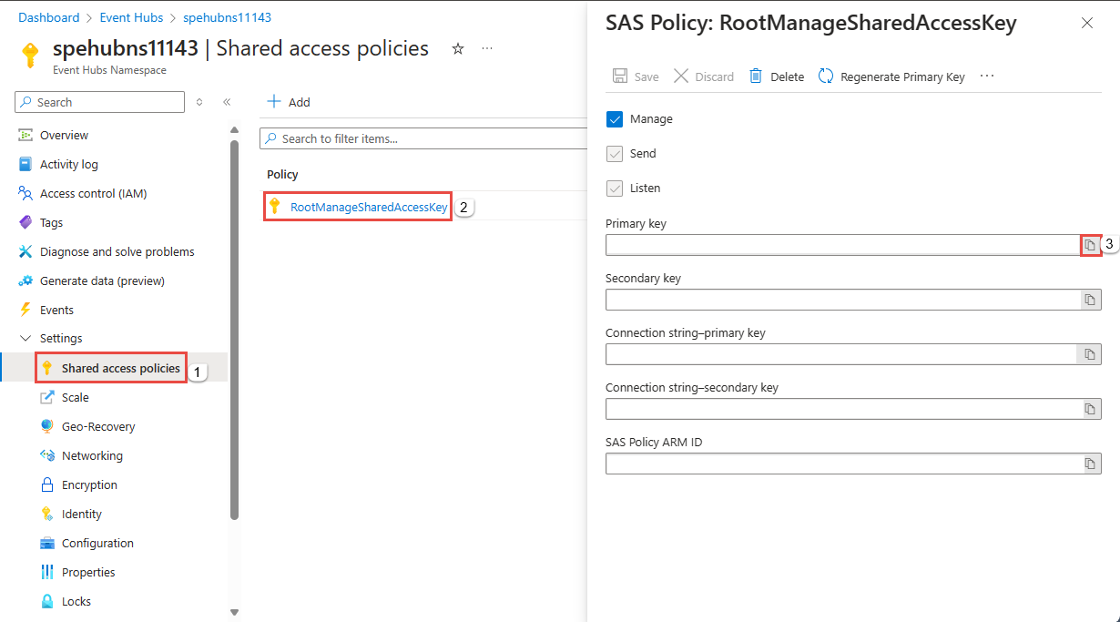
Task: Click the Primary key text field
Action: coord(842,245)
